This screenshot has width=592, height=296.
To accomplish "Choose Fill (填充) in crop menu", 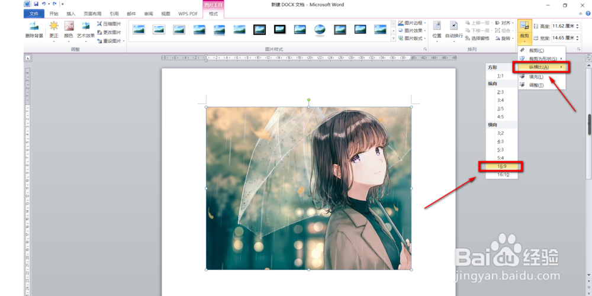I will pos(542,76).
